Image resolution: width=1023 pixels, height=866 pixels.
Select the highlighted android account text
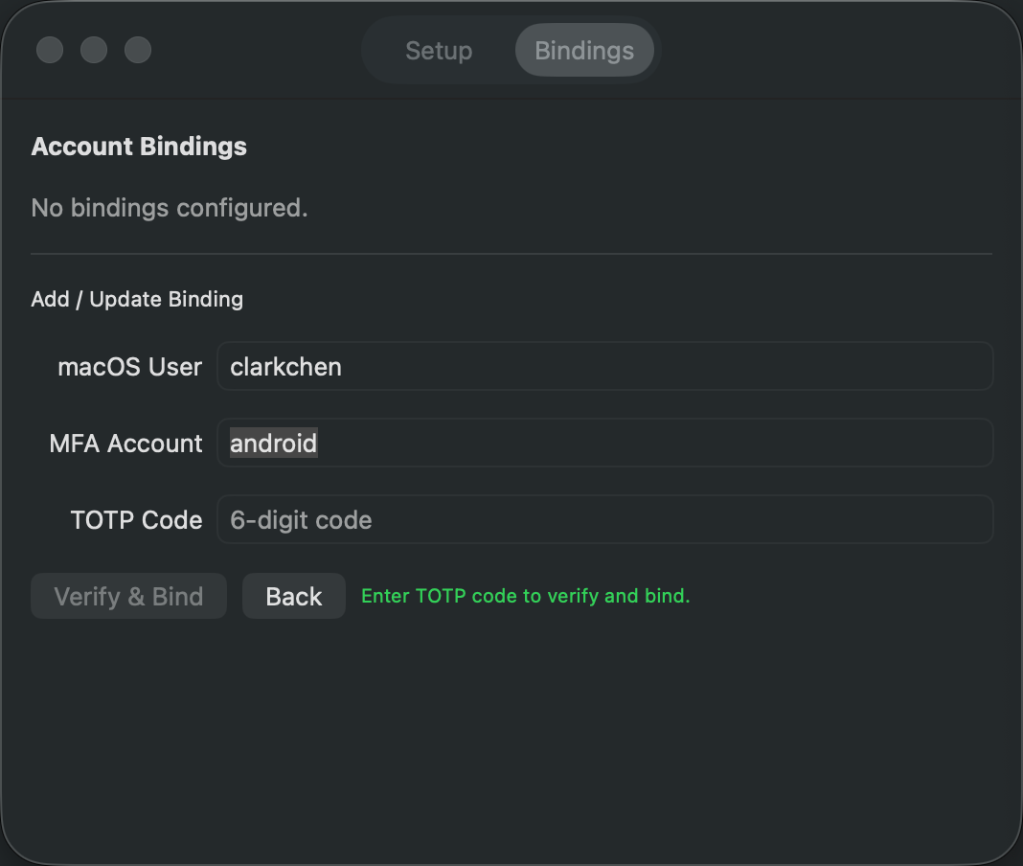tap(273, 443)
